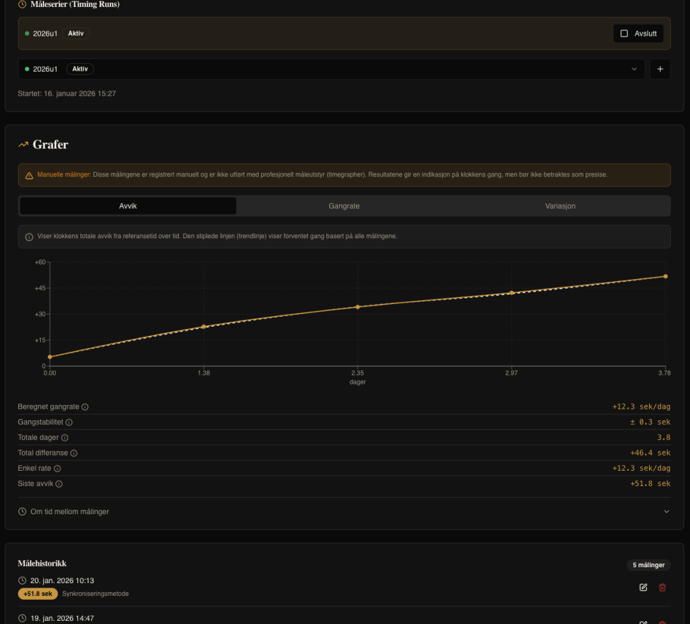Click info icon next to Siste avvik
Viewport: 690px width, 624px height.
[59, 483]
